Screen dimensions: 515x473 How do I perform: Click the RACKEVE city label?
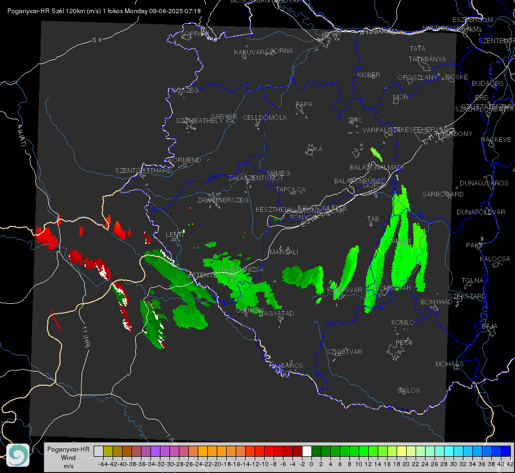[x=496, y=140]
